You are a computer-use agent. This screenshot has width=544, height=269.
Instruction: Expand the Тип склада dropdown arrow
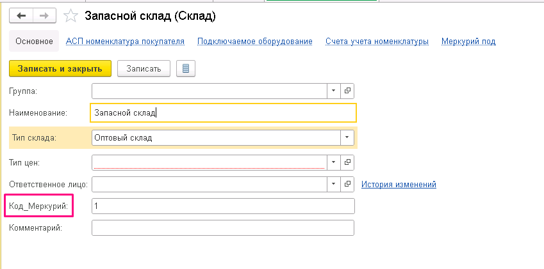click(347, 137)
